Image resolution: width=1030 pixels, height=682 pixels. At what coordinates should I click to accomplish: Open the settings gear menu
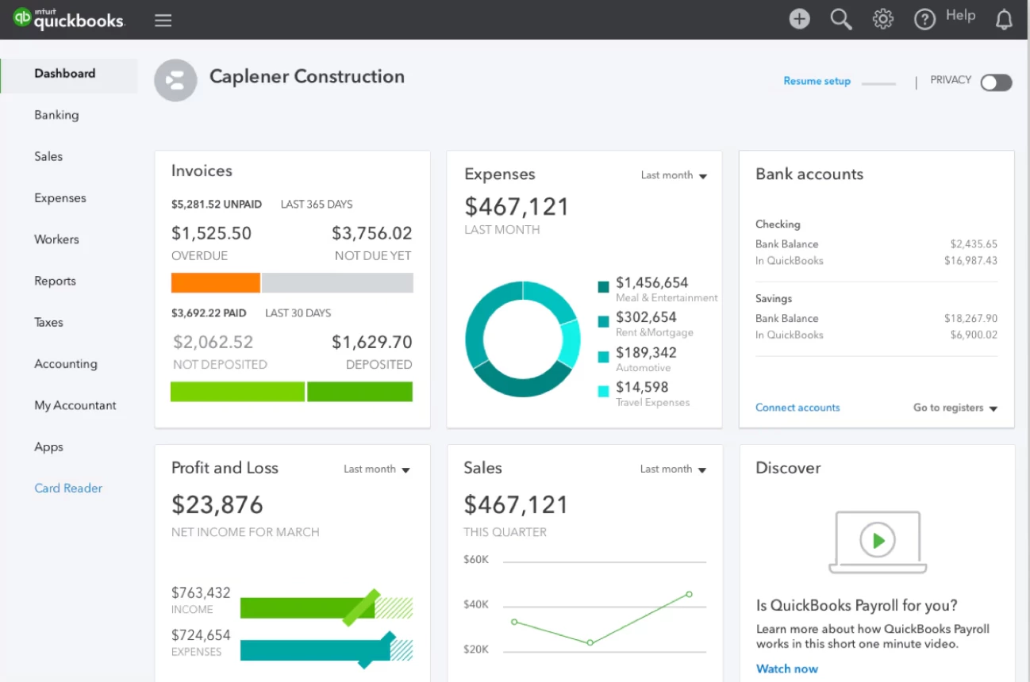(x=883, y=19)
